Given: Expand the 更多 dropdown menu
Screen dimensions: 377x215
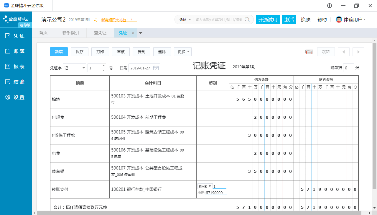Looking at the screenshot, I should (x=183, y=52).
